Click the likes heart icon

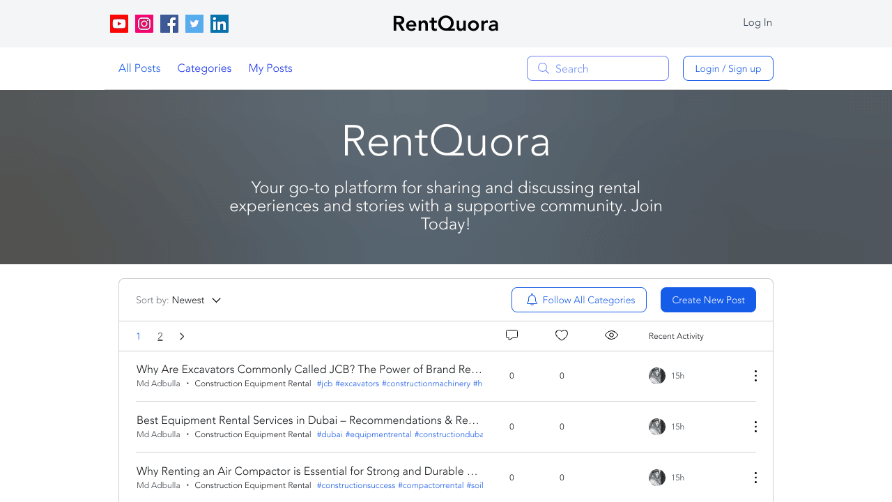click(x=561, y=335)
